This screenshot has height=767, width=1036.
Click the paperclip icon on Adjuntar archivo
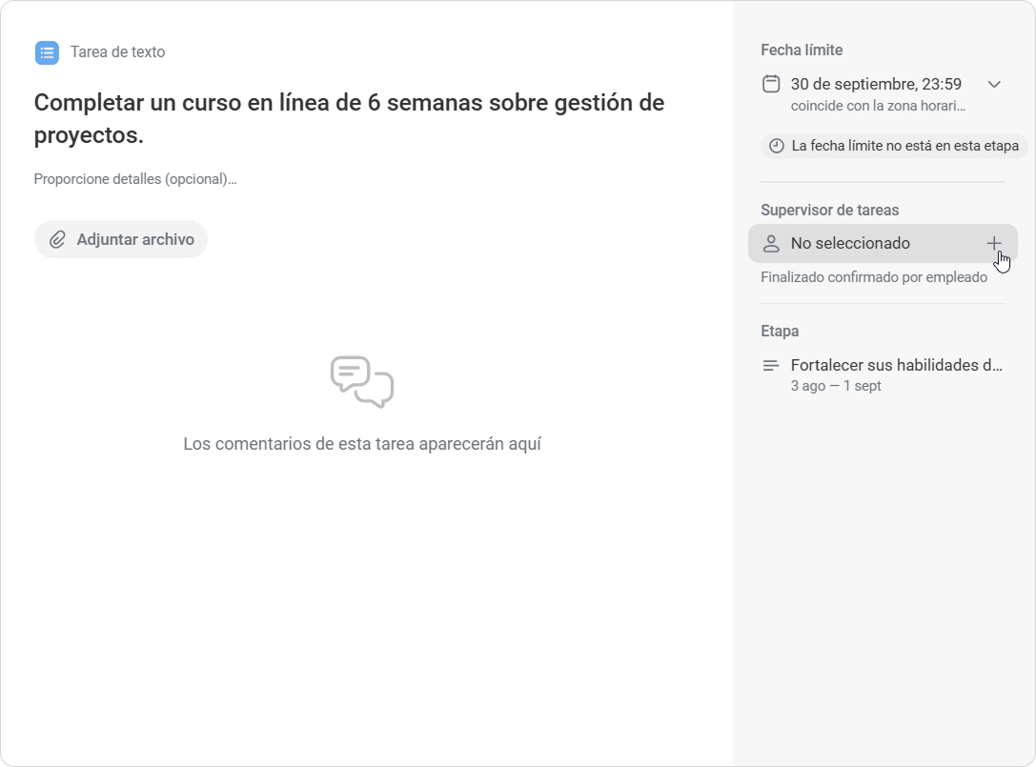tap(57, 239)
